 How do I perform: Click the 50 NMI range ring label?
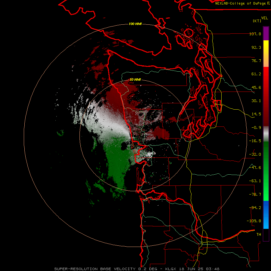135,79
